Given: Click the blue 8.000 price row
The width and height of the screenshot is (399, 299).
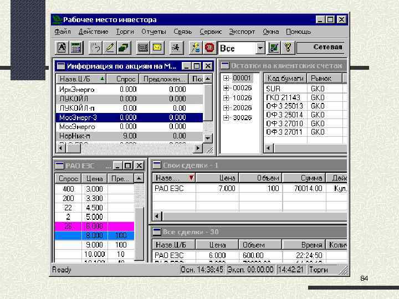Looking at the screenshot, I should tap(94, 235).
